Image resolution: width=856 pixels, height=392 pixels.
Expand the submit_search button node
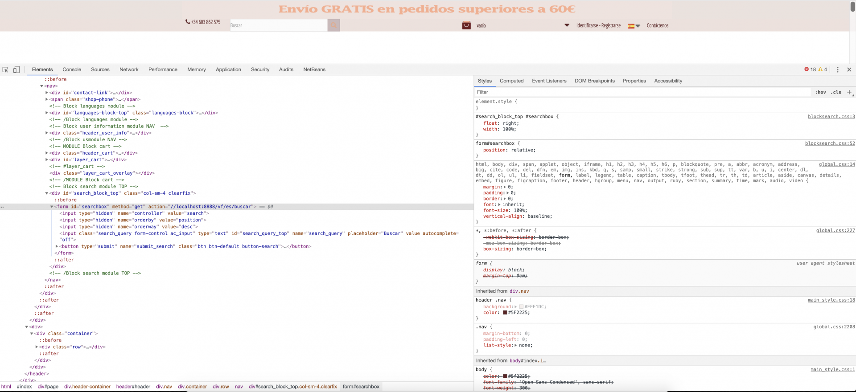[x=57, y=246]
